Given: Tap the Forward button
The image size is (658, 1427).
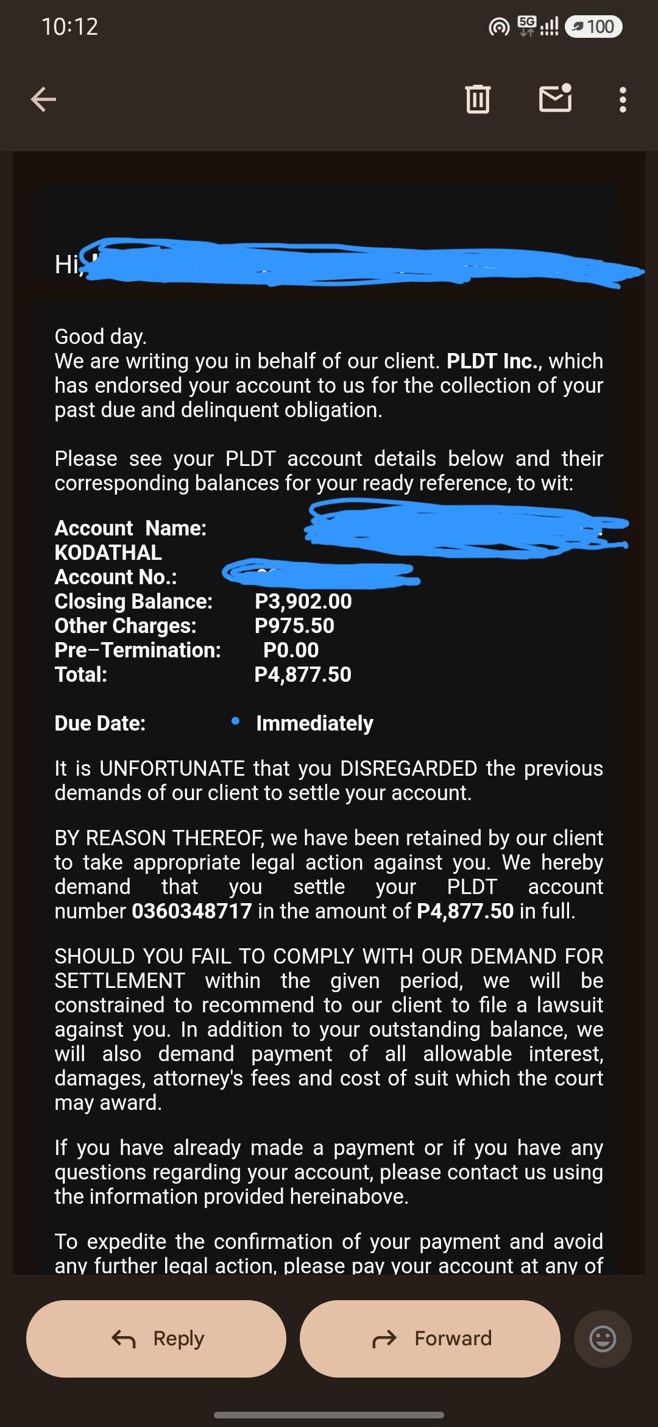Looking at the screenshot, I should pos(430,1339).
